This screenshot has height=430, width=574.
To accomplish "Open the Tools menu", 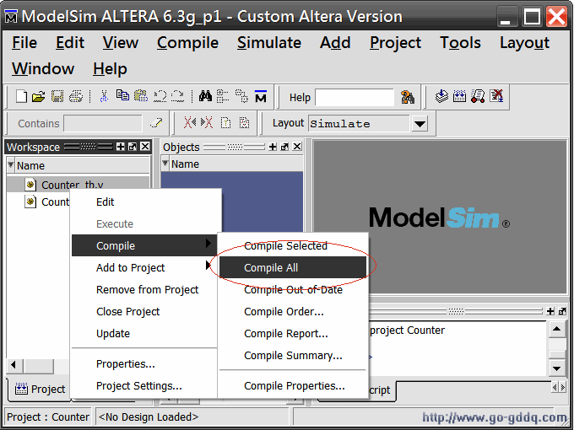I will point(460,43).
